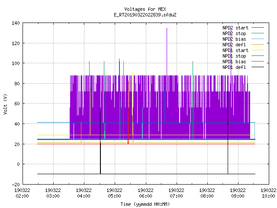Image resolution: width=277 pixels, height=208 pixels.
Task: Click the x-axis tick 190322 06:00
Action: pos(145,193)
